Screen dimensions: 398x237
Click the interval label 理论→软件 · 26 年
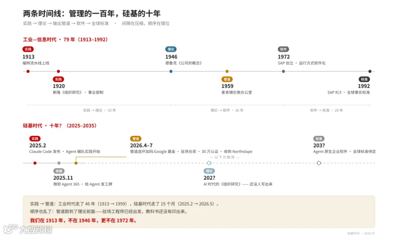[x=227, y=110]
